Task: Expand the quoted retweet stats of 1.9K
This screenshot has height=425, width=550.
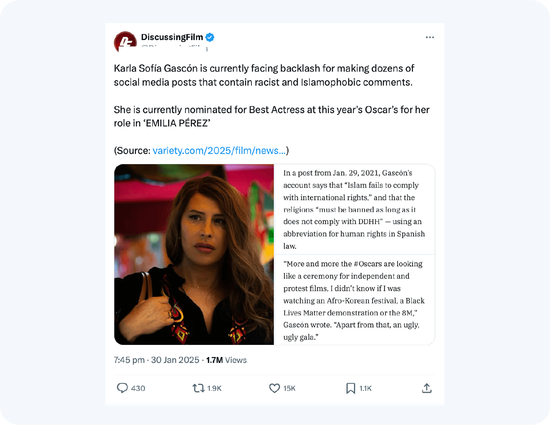Action: click(214, 388)
